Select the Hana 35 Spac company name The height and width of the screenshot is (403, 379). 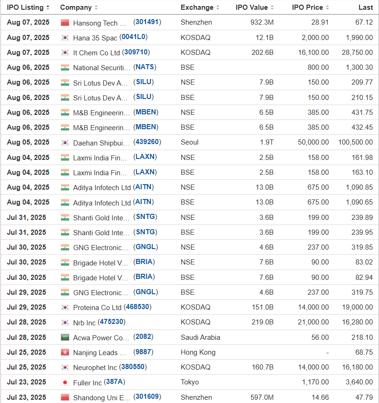click(95, 38)
